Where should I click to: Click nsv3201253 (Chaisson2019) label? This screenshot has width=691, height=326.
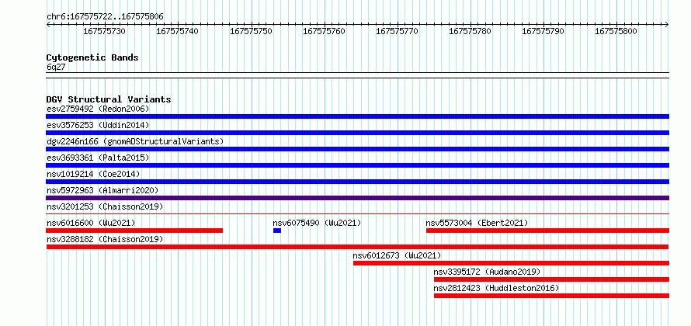click(x=105, y=206)
